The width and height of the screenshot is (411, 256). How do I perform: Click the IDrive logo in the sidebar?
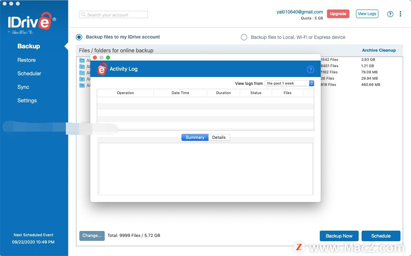pyautogui.click(x=32, y=21)
